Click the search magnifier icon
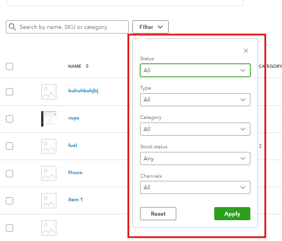Viewport: 282px width, 241px height. point(12,27)
